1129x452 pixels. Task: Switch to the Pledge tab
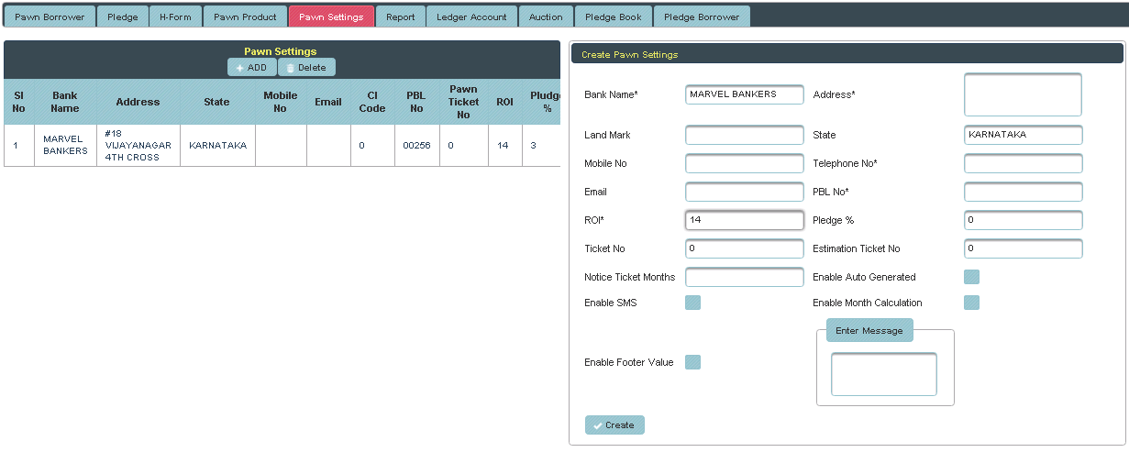click(123, 17)
